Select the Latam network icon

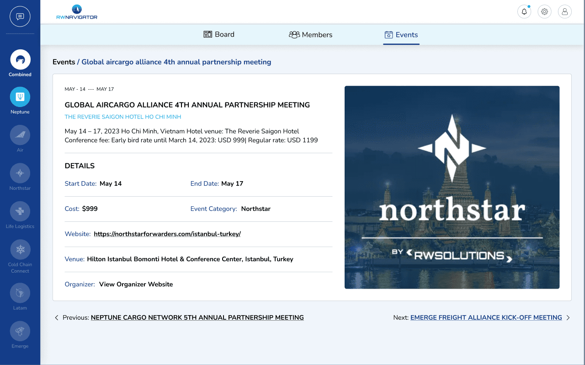(x=20, y=293)
